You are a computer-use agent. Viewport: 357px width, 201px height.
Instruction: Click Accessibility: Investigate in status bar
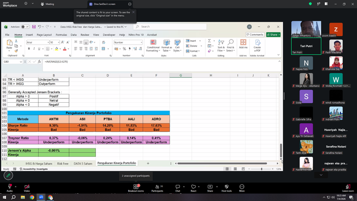33,169
